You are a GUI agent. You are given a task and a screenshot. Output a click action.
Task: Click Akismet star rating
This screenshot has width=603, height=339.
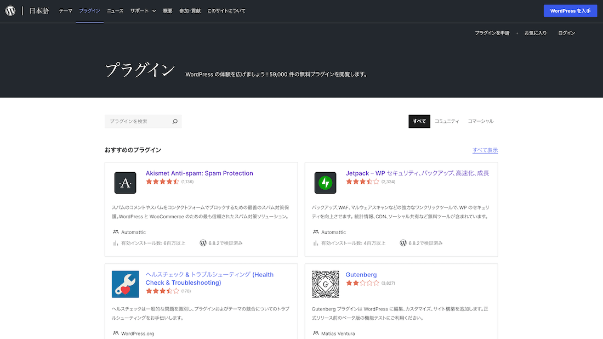[162, 182]
